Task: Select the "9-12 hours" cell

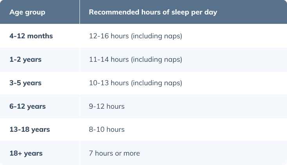Action: pyautogui.click(x=107, y=106)
